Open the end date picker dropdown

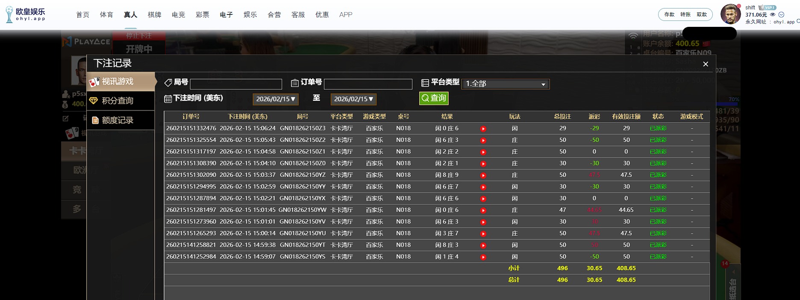point(353,99)
